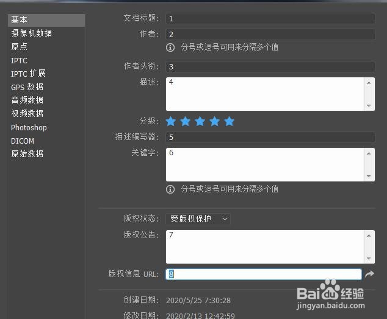Focus the 作者头衔 field
387x319 pixels.
270,67
